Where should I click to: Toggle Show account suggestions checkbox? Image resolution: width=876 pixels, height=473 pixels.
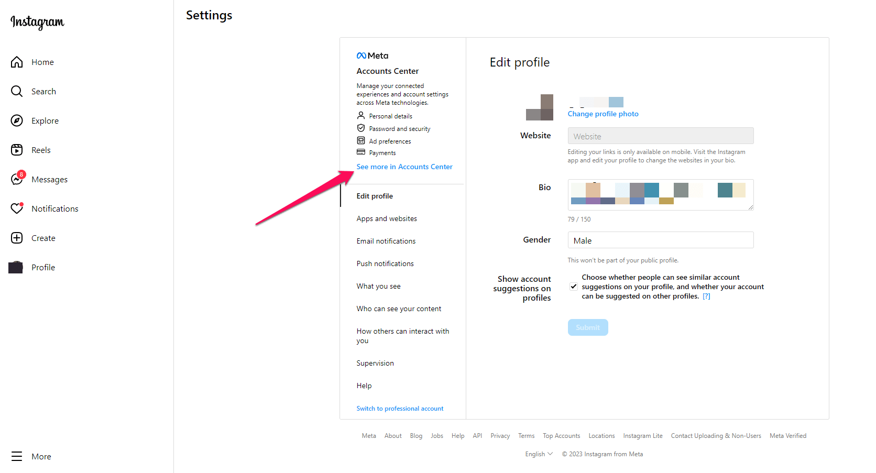pyautogui.click(x=574, y=287)
